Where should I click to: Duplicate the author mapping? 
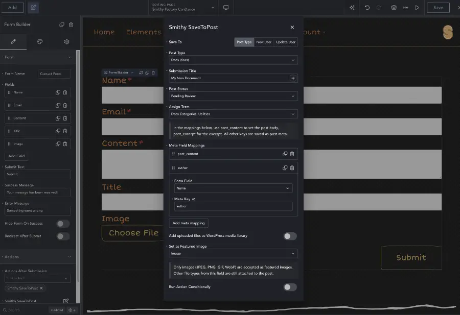point(285,168)
